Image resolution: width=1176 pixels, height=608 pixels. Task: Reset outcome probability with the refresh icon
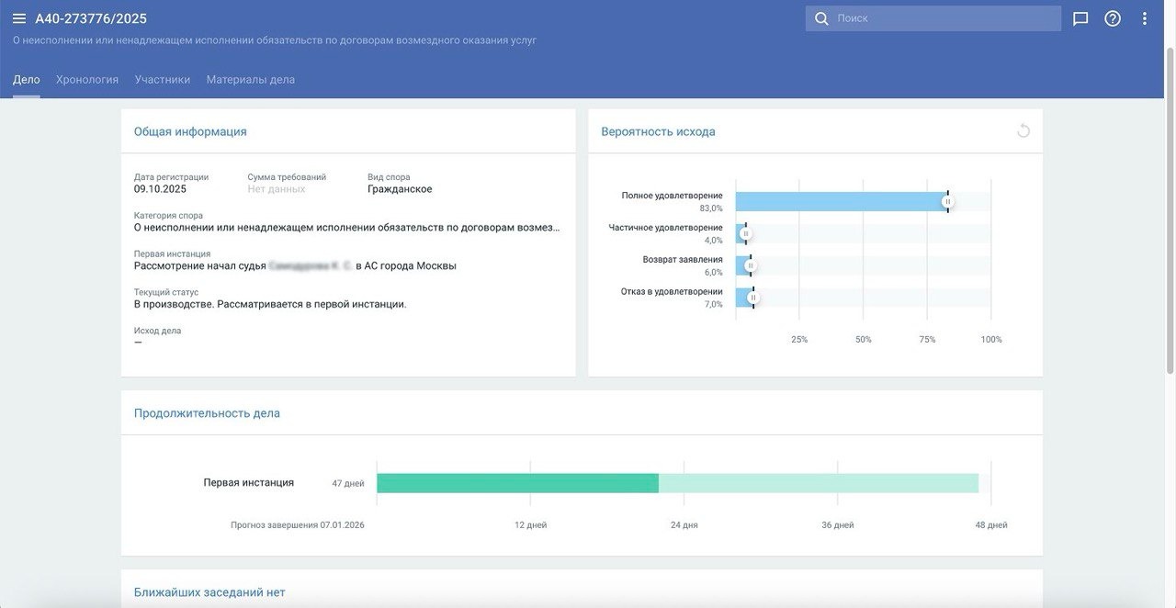(x=1023, y=131)
